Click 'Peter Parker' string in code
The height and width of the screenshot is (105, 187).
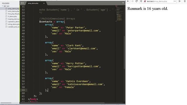[75, 28]
